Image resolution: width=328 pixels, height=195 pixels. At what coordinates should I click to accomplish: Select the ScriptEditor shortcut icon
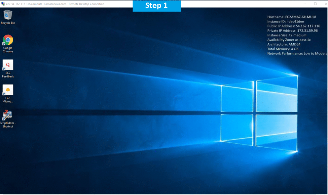[8, 115]
